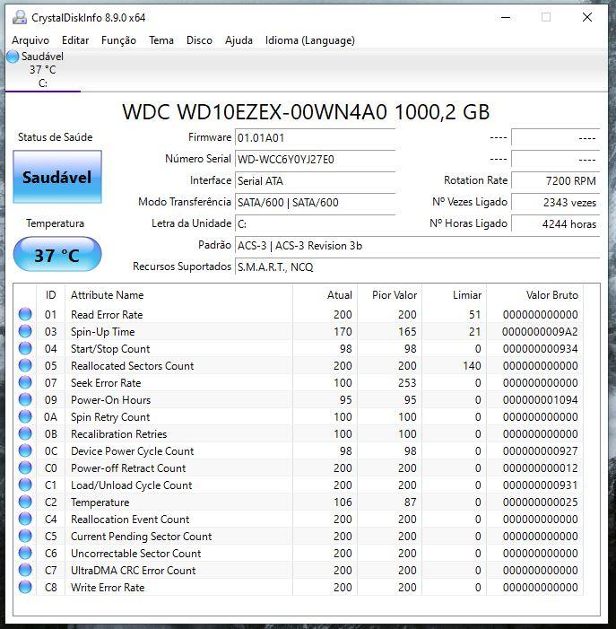Open the Função menu

118,40
